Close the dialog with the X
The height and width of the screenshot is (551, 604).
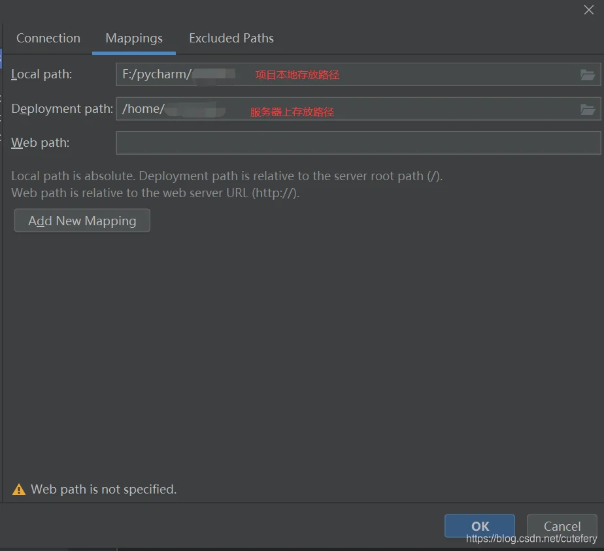tap(588, 10)
